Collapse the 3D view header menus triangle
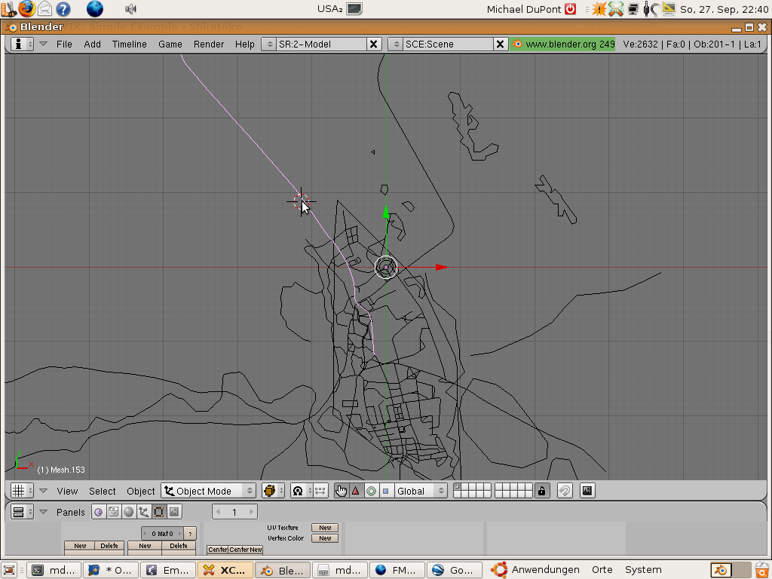 [43, 491]
